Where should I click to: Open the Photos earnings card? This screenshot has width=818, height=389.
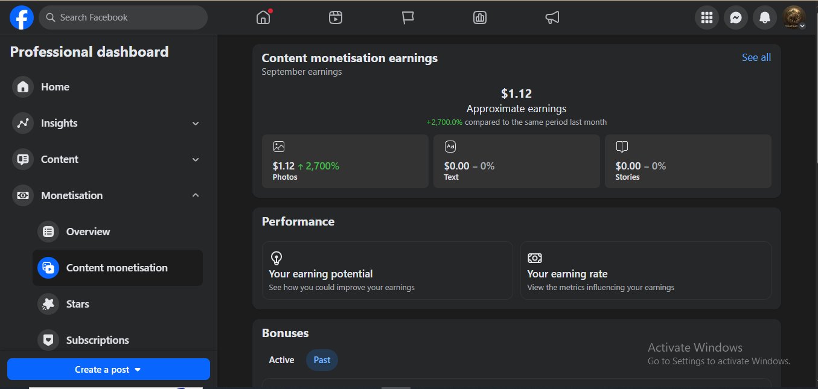point(345,161)
